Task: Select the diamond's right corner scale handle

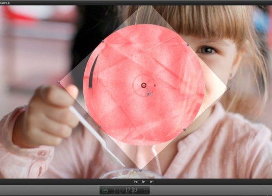Action: 228,89
